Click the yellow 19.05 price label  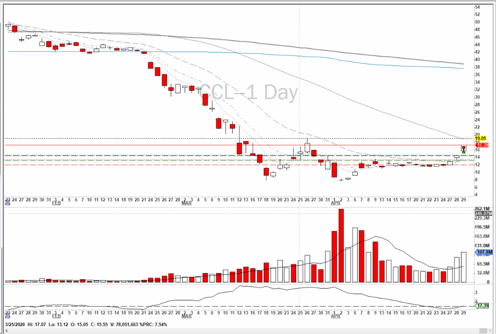point(480,138)
